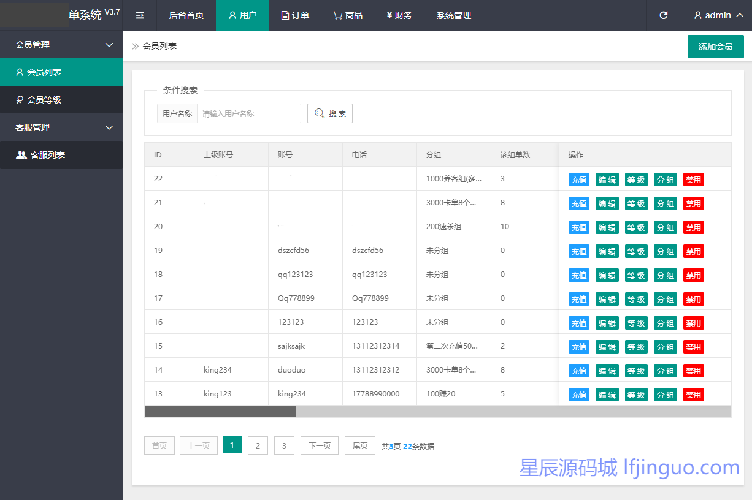Image resolution: width=752 pixels, height=500 pixels.
Task: Focus the 用户名称 search input field
Action: click(x=248, y=113)
